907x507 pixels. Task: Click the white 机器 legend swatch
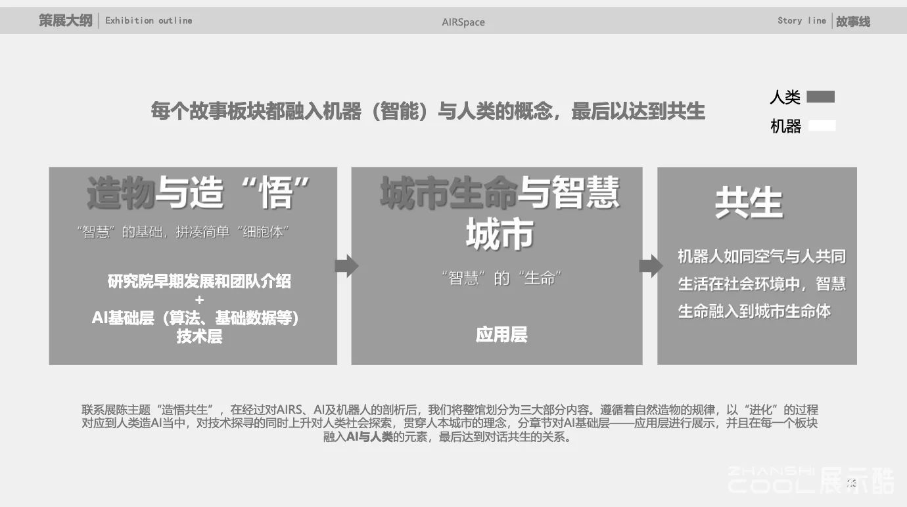[x=822, y=125]
